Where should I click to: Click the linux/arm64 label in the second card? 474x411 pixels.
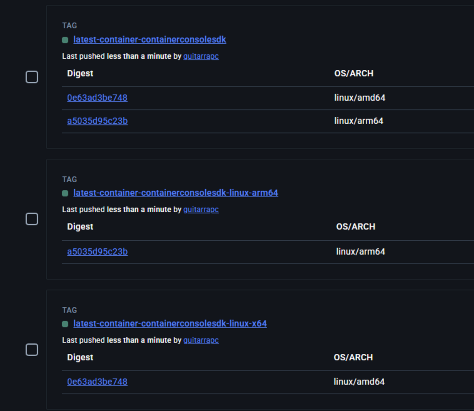point(361,251)
